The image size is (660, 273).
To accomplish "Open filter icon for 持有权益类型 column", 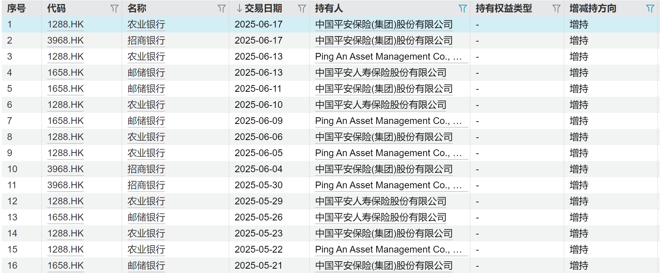I will coord(557,8).
